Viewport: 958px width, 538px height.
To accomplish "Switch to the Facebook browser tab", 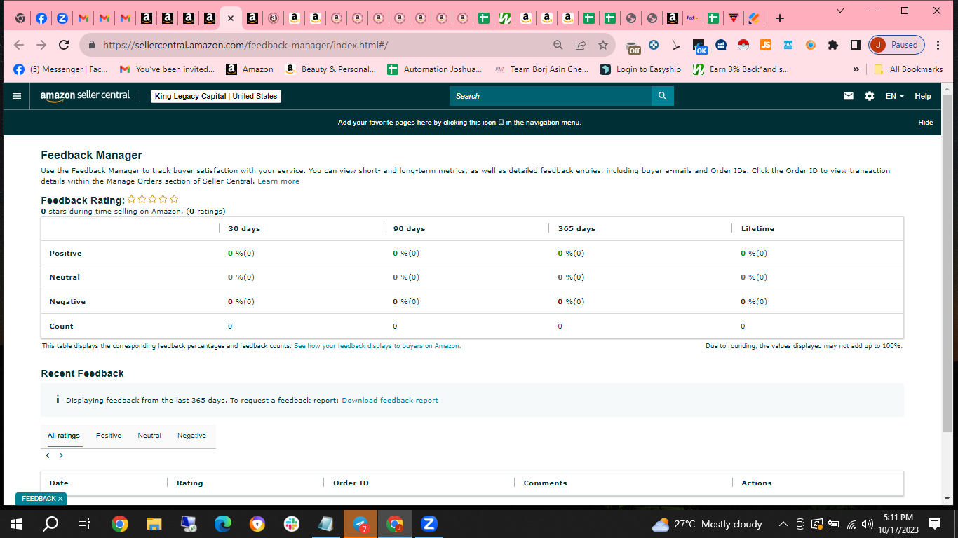I will click(x=41, y=18).
